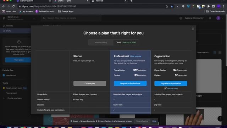The height and width of the screenshot is (128, 227).
Task: Click the help question mark button
Action: coord(220,118)
